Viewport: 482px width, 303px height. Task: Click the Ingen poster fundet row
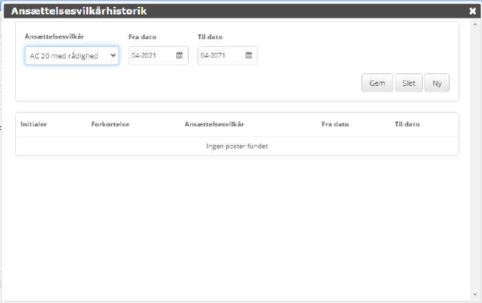coord(237,146)
